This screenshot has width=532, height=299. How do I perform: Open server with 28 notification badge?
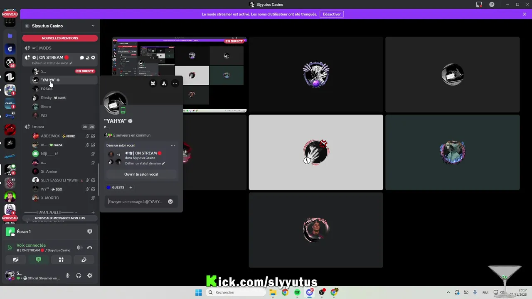(10, 63)
